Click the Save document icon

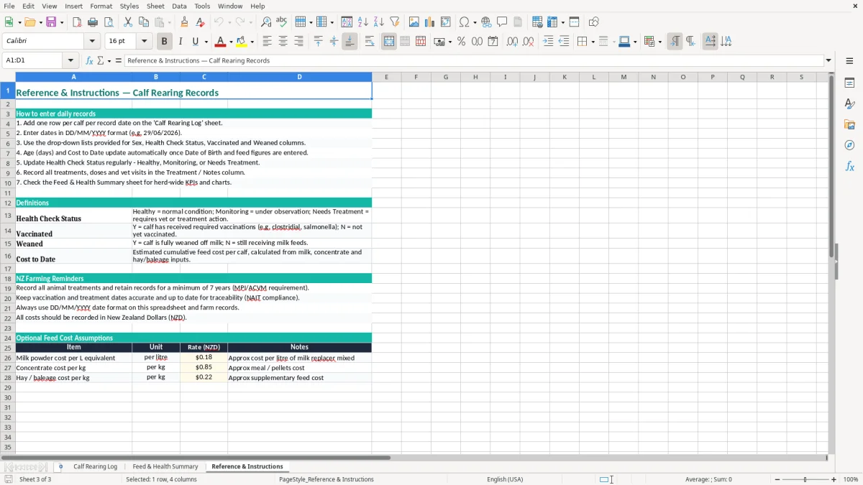click(51, 22)
